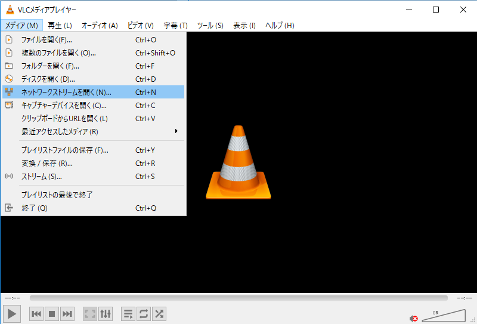Click the Play button

tap(12, 314)
